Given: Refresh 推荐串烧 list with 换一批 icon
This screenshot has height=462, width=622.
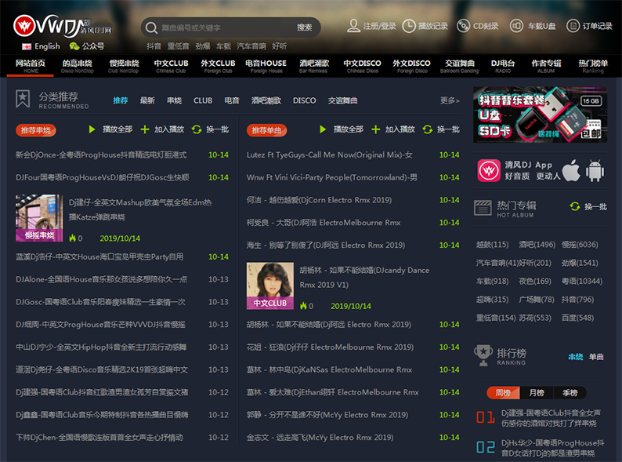Looking at the screenshot, I should tap(197, 129).
